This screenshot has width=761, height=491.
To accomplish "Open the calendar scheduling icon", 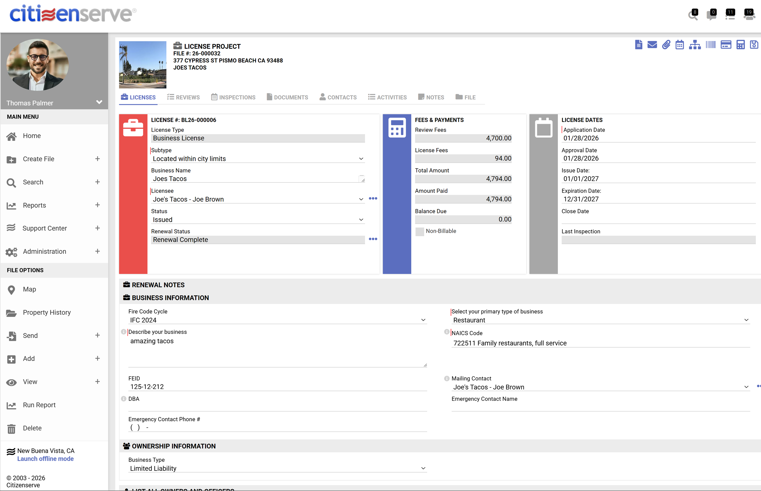I will (x=680, y=45).
